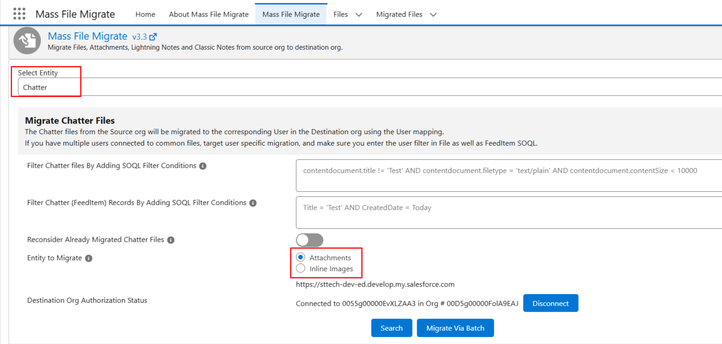Open the Files tab
The width and height of the screenshot is (722, 344).
(340, 14)
